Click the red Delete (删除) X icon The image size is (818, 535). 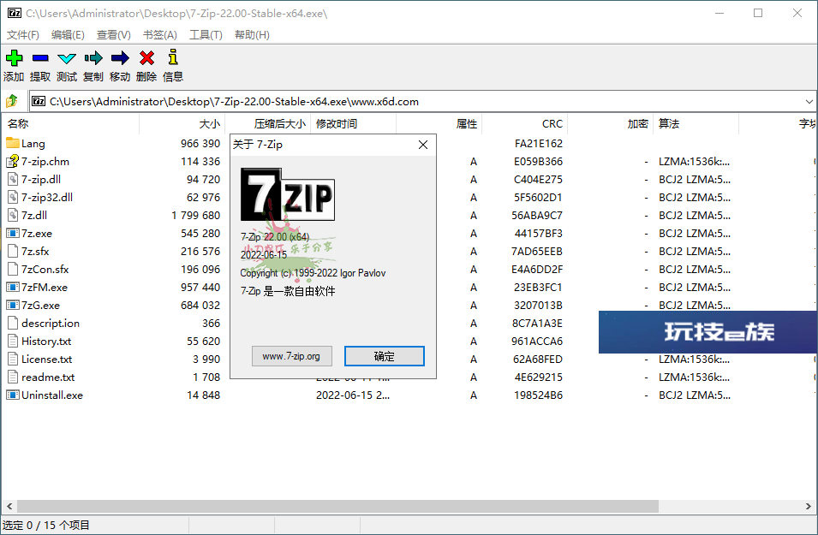click(x=147, y=58)
